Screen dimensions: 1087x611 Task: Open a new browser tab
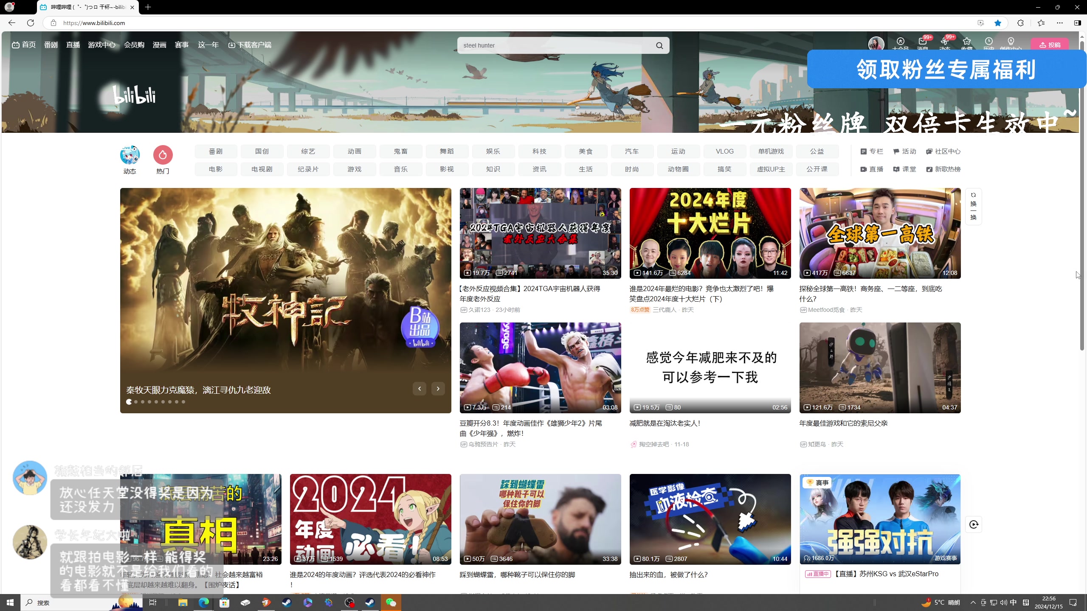click(x=148, y=7)
